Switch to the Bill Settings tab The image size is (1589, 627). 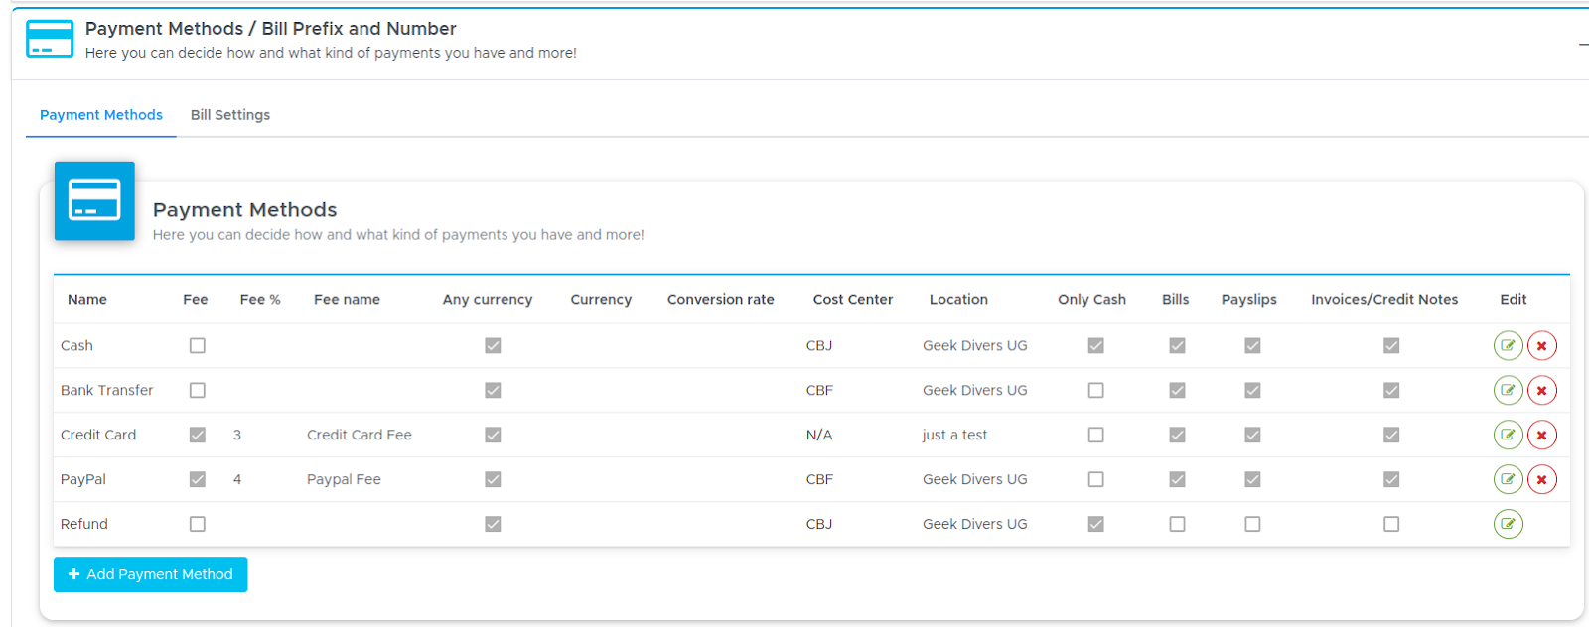[230, 115]
